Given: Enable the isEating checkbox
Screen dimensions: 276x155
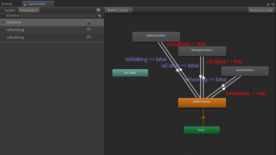Looking at the screenshot, I should point(89,22).
